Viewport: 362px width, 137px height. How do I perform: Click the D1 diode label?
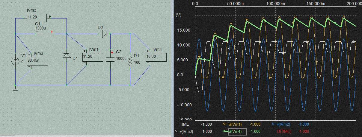(x=75, y=58)
